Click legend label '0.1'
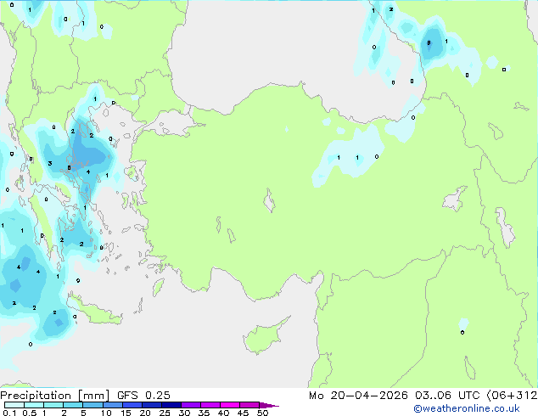The width and height of the screenshot is (538, 416). pyautogui.click(x=10, y=413)
